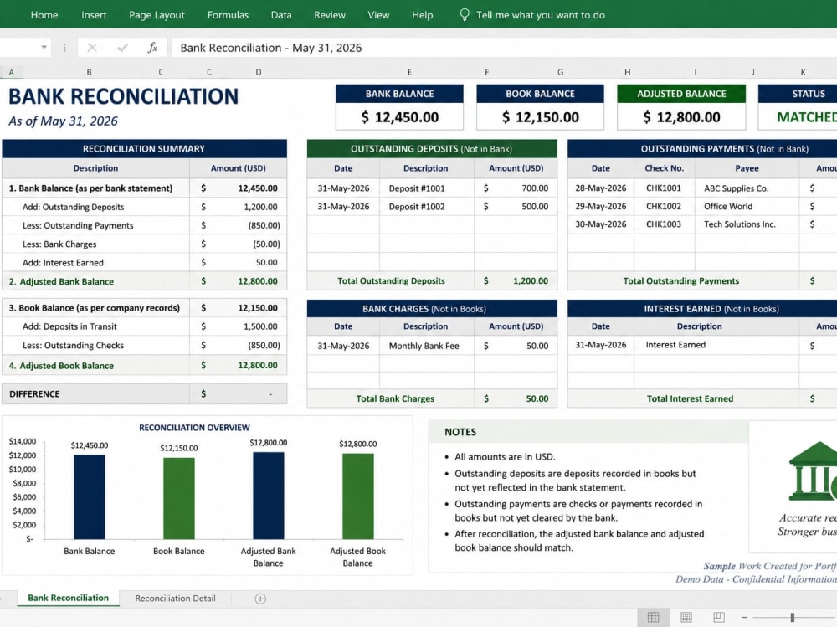Switch to Page Break Preview icon

[x=719, y=618]
